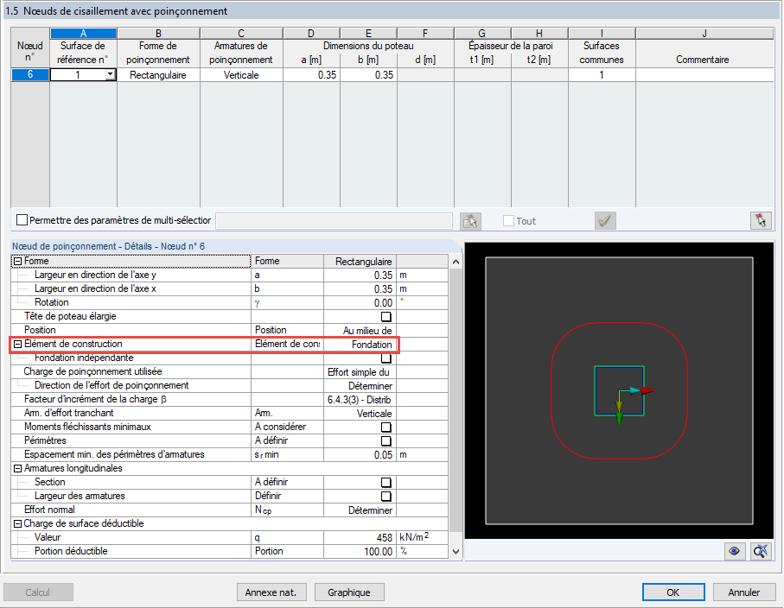Click the eye view icon under preview
Image resolution: width=784 pixels, height=608 pixels.
(735, 551)
